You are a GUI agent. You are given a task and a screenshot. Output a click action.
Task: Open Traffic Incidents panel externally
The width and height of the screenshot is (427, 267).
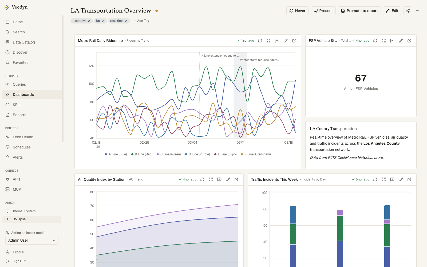pos(409,179)
